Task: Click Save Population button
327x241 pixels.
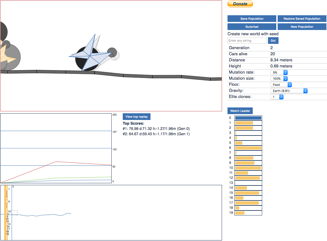Action: tap(252, 19)
